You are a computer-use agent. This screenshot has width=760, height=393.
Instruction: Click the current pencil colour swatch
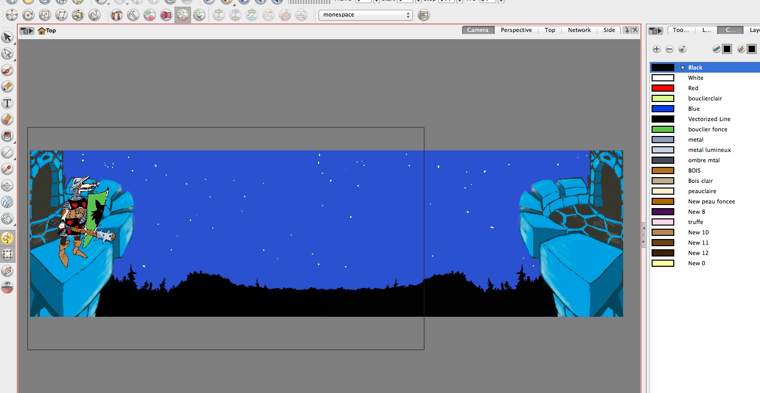tap(752, 49)
